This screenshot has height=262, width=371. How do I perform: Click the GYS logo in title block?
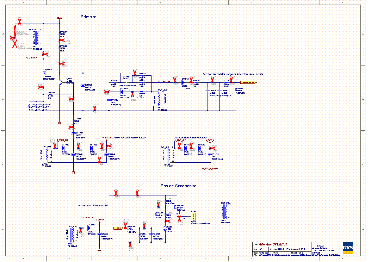[348, 248]
